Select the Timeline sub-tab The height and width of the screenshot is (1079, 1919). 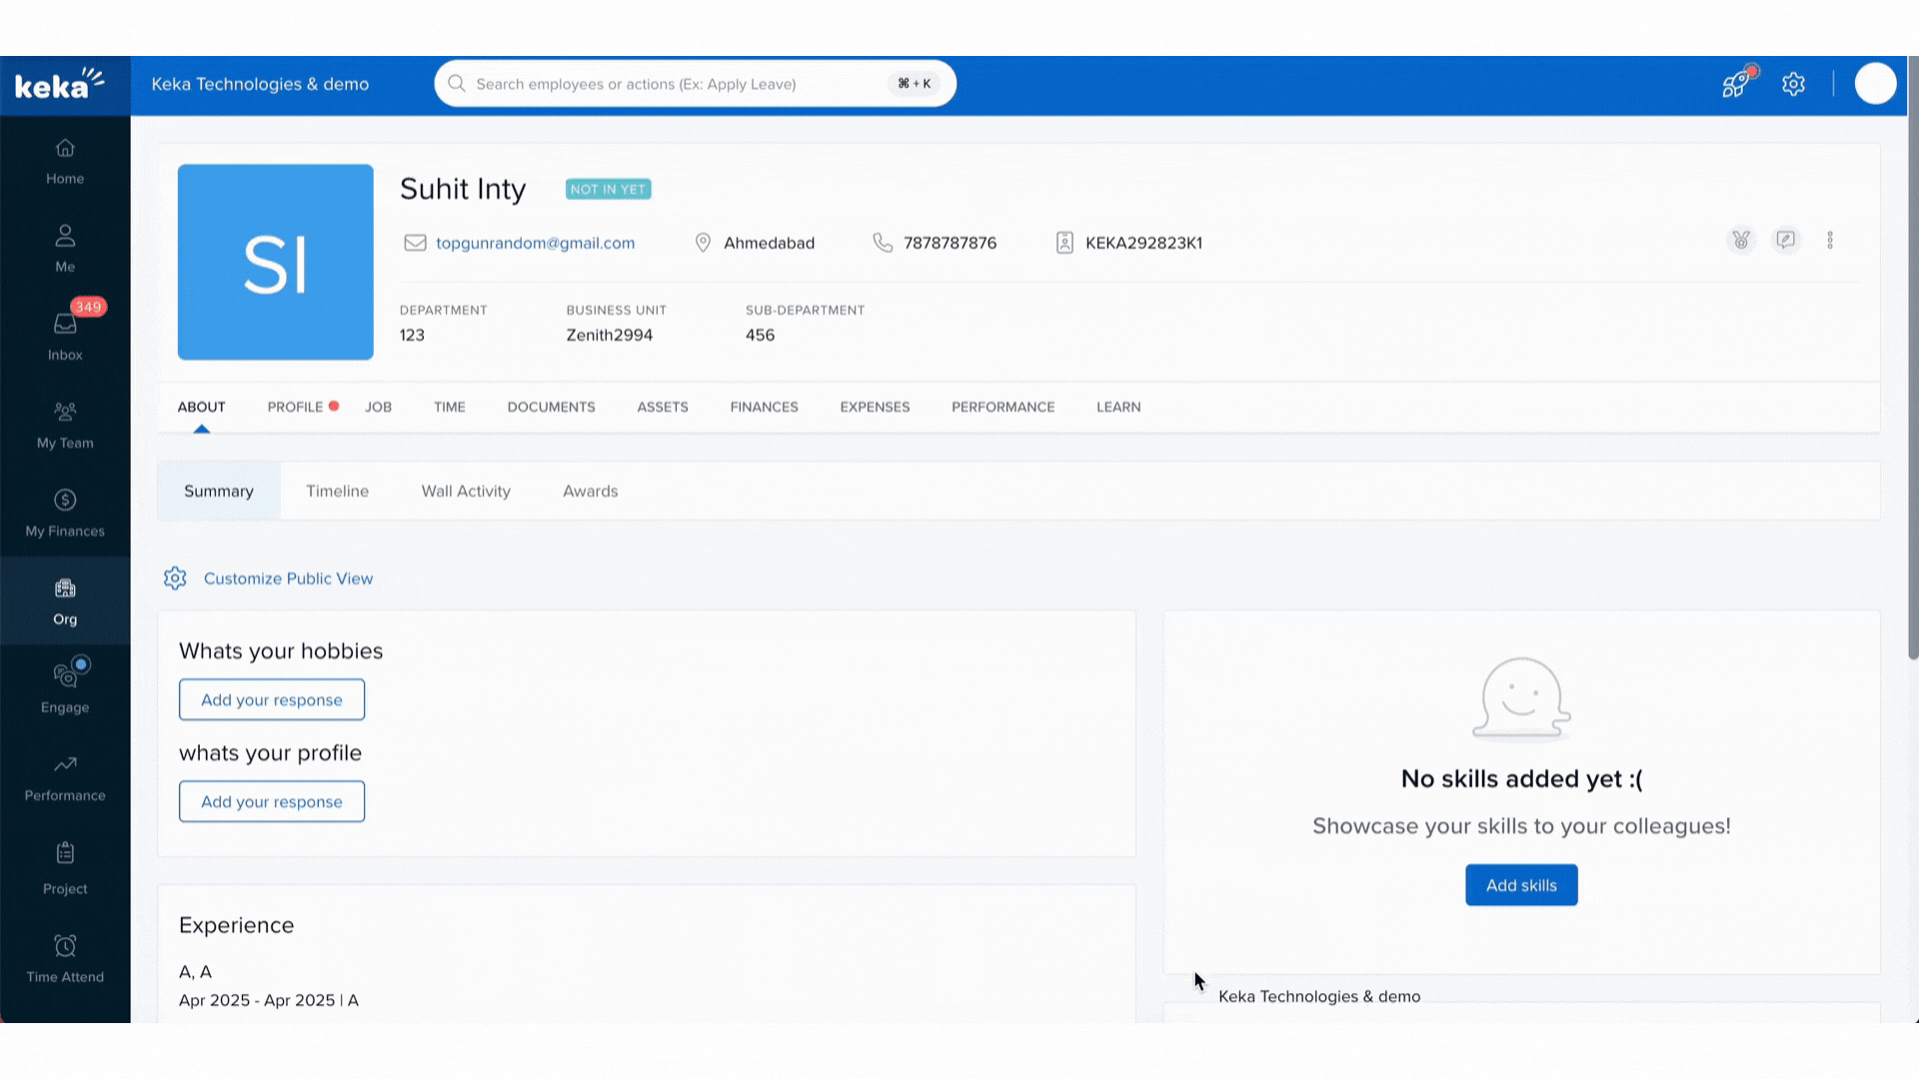[x=337, y=492]
